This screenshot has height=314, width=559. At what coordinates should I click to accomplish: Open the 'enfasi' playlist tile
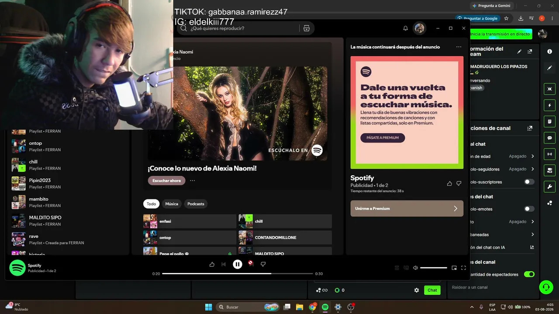click(190, 221)
